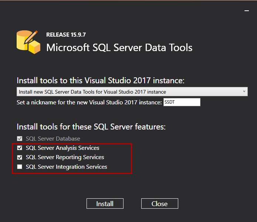The width and height of the screenshot is (257, 222).
Task: Click the "SQL Server Reporting Services" label text
Action: tap(65, 157)
